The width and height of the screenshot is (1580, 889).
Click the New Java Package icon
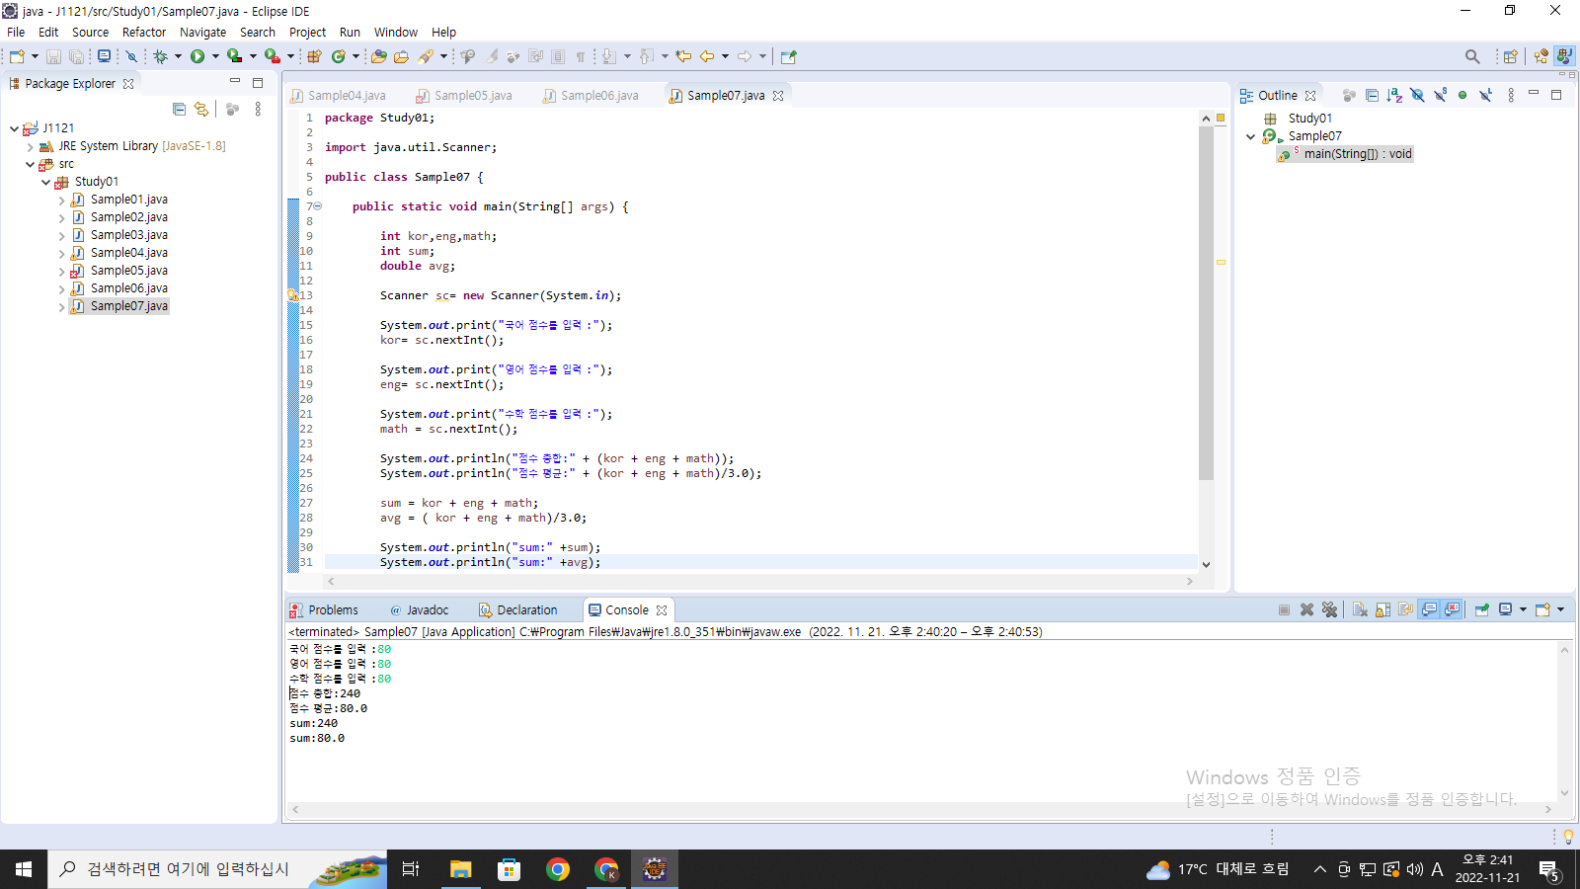pyautogui.click(x=314, y=56)
